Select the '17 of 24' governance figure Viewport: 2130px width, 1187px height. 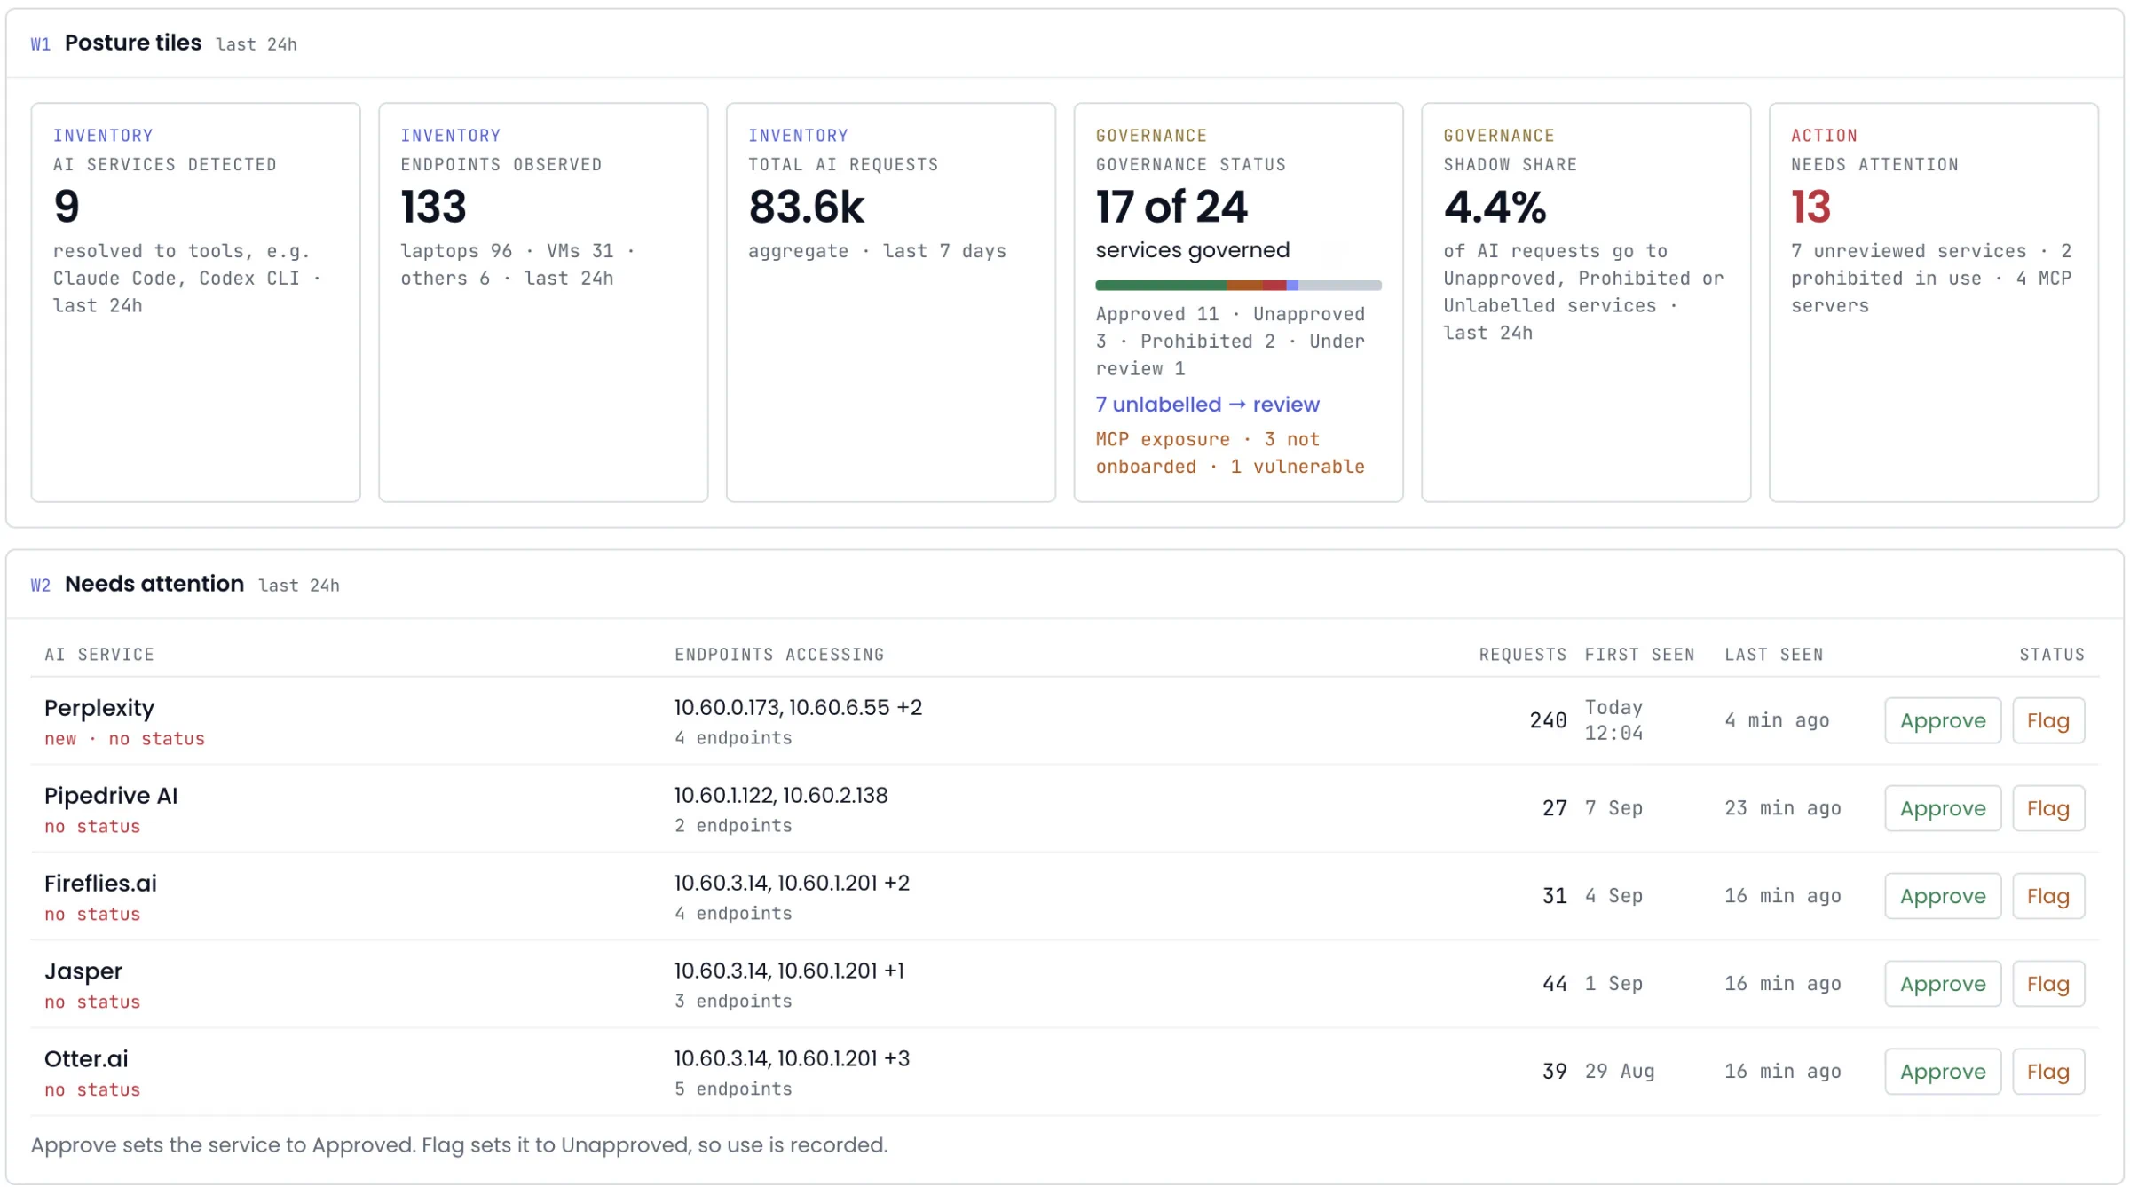coord(1171,207)
